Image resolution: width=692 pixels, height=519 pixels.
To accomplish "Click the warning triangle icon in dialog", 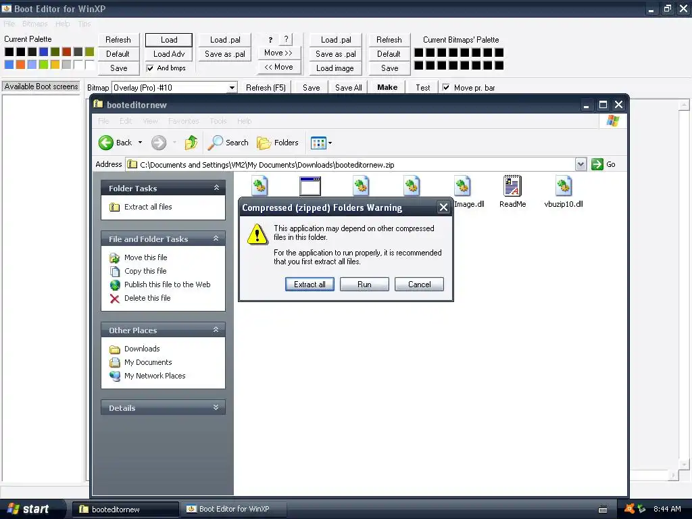I will (257, 234).
